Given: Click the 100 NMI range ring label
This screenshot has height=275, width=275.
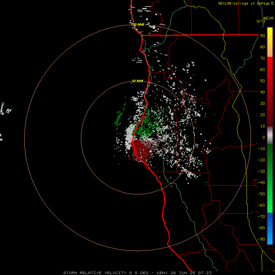Looking at the screenshot, I should tap(138, 24).
